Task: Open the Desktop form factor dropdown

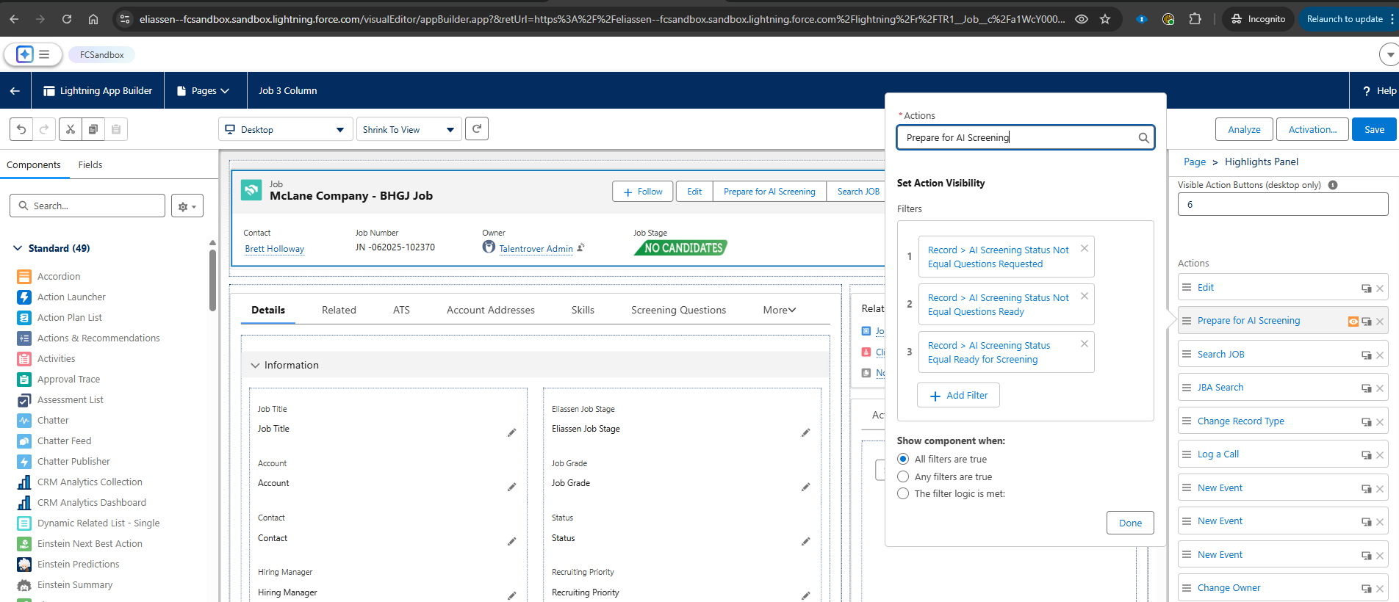Action: [285, 129]
